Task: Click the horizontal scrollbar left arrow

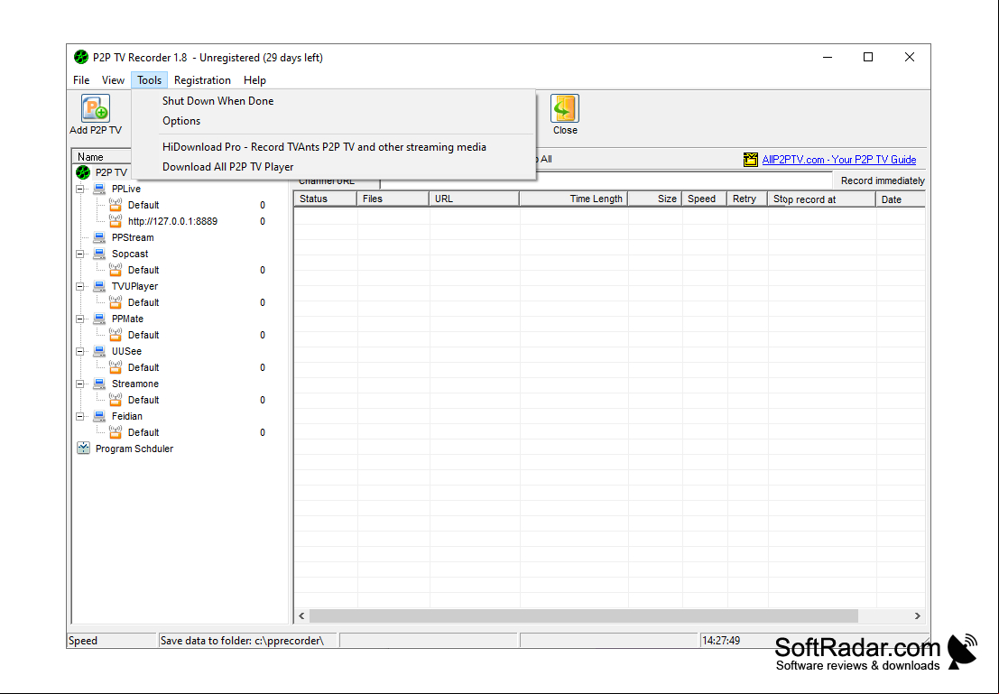Action: pos(302,615)
